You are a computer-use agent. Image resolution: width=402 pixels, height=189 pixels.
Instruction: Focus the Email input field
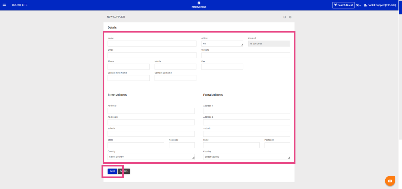(152, 55)
